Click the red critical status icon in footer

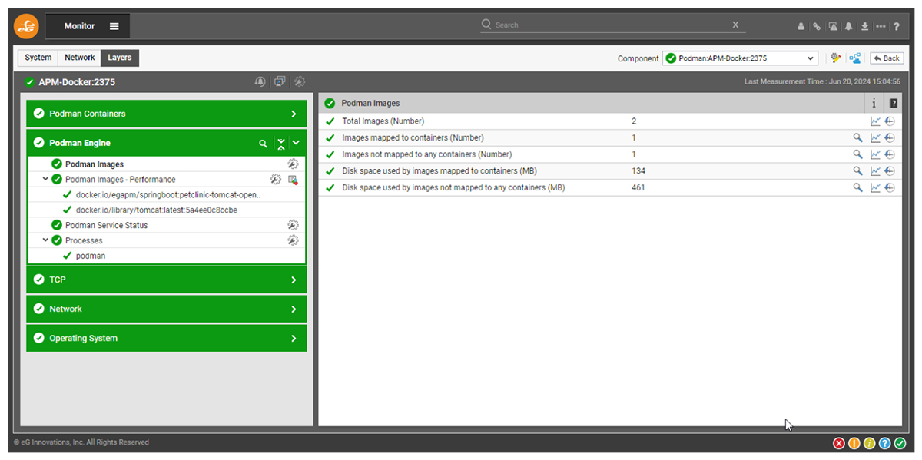click(839, 443)
